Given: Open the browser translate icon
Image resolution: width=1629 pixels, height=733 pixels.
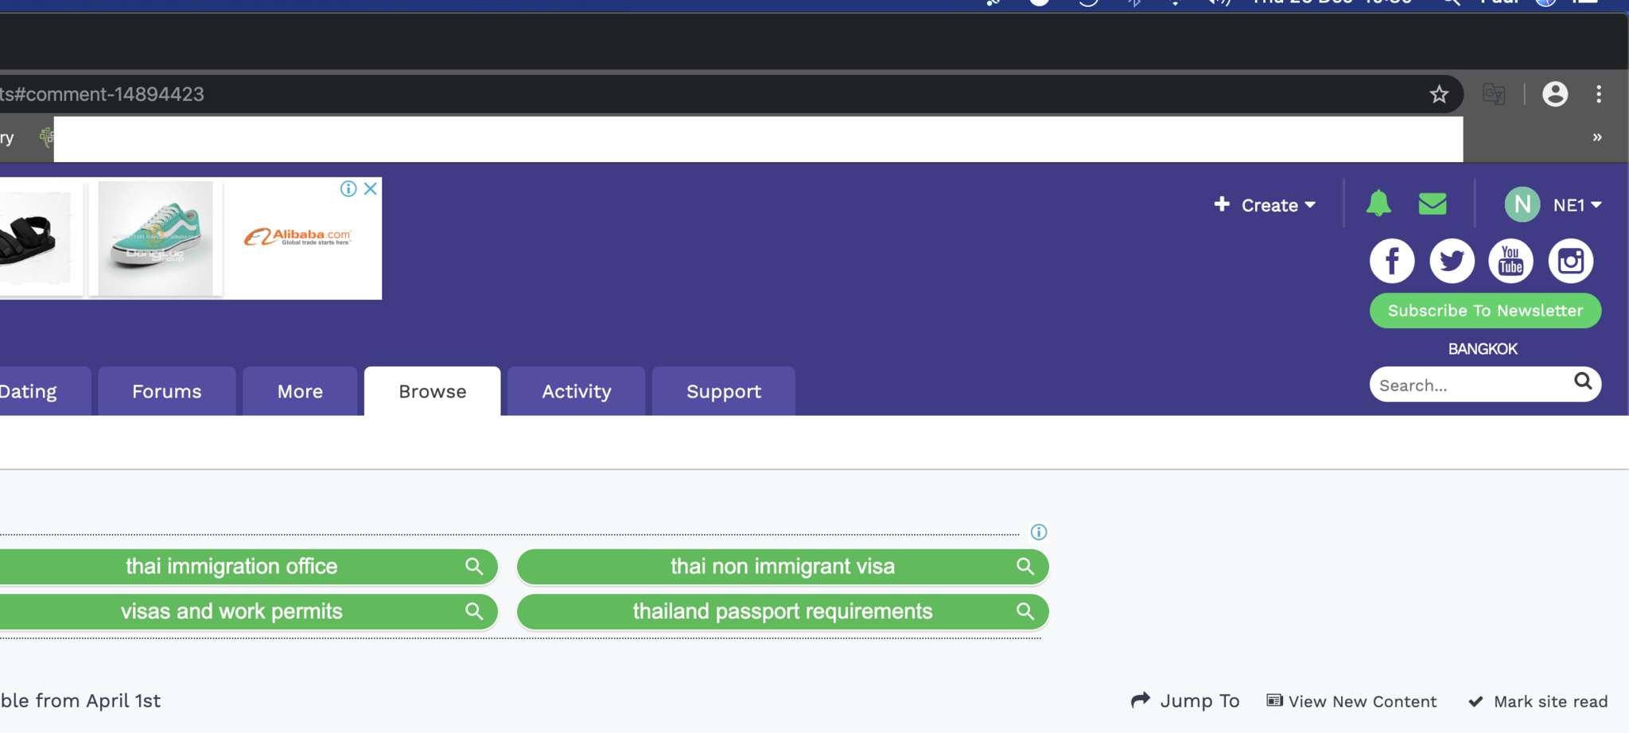Looking at the screenshot, I should (x=1495, y=94).
